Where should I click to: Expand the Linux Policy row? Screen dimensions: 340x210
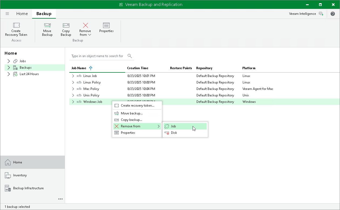(73, 82)
